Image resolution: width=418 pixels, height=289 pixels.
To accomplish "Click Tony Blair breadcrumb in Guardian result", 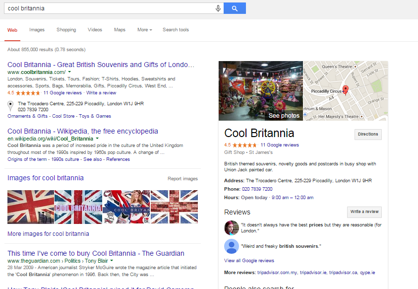I will pos(97,261).
